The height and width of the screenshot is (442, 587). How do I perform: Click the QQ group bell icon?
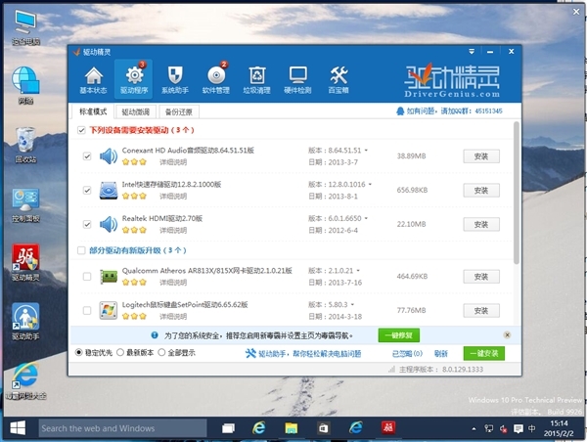pos(400,111)
